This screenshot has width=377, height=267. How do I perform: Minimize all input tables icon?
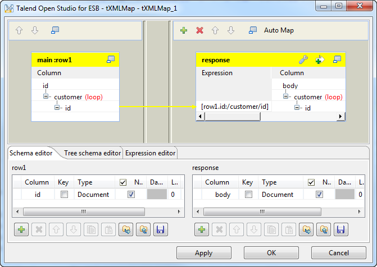point(55,30)
